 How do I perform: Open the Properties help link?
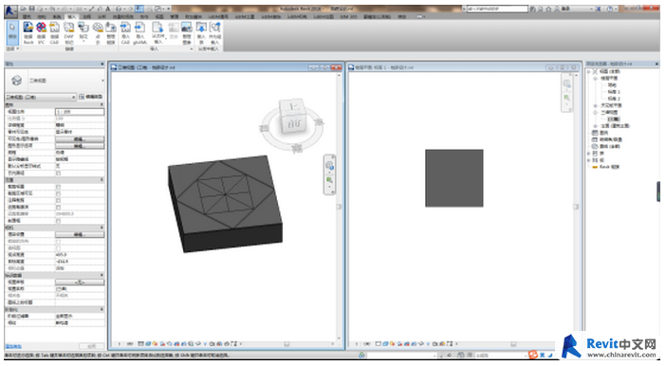click(13, 346)
